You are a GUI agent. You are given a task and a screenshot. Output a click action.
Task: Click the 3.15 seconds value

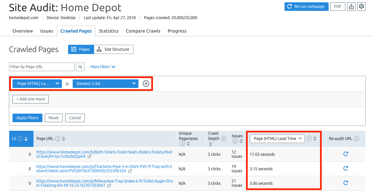(x=261, y=169)
